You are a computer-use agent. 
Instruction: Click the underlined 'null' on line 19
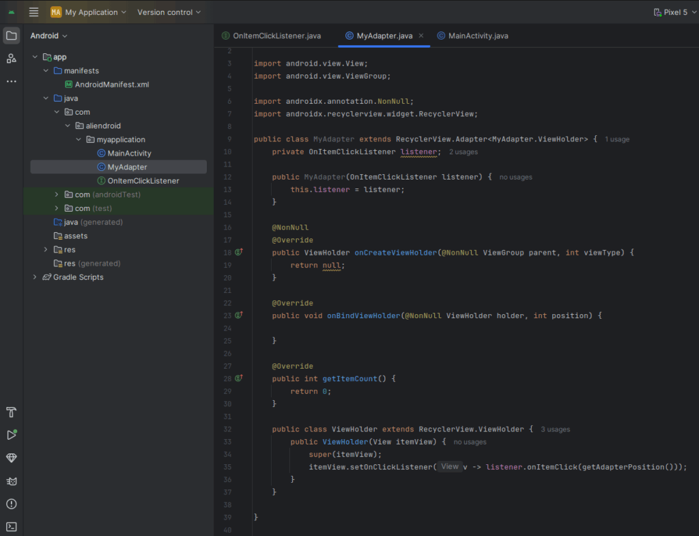(331, 266)
